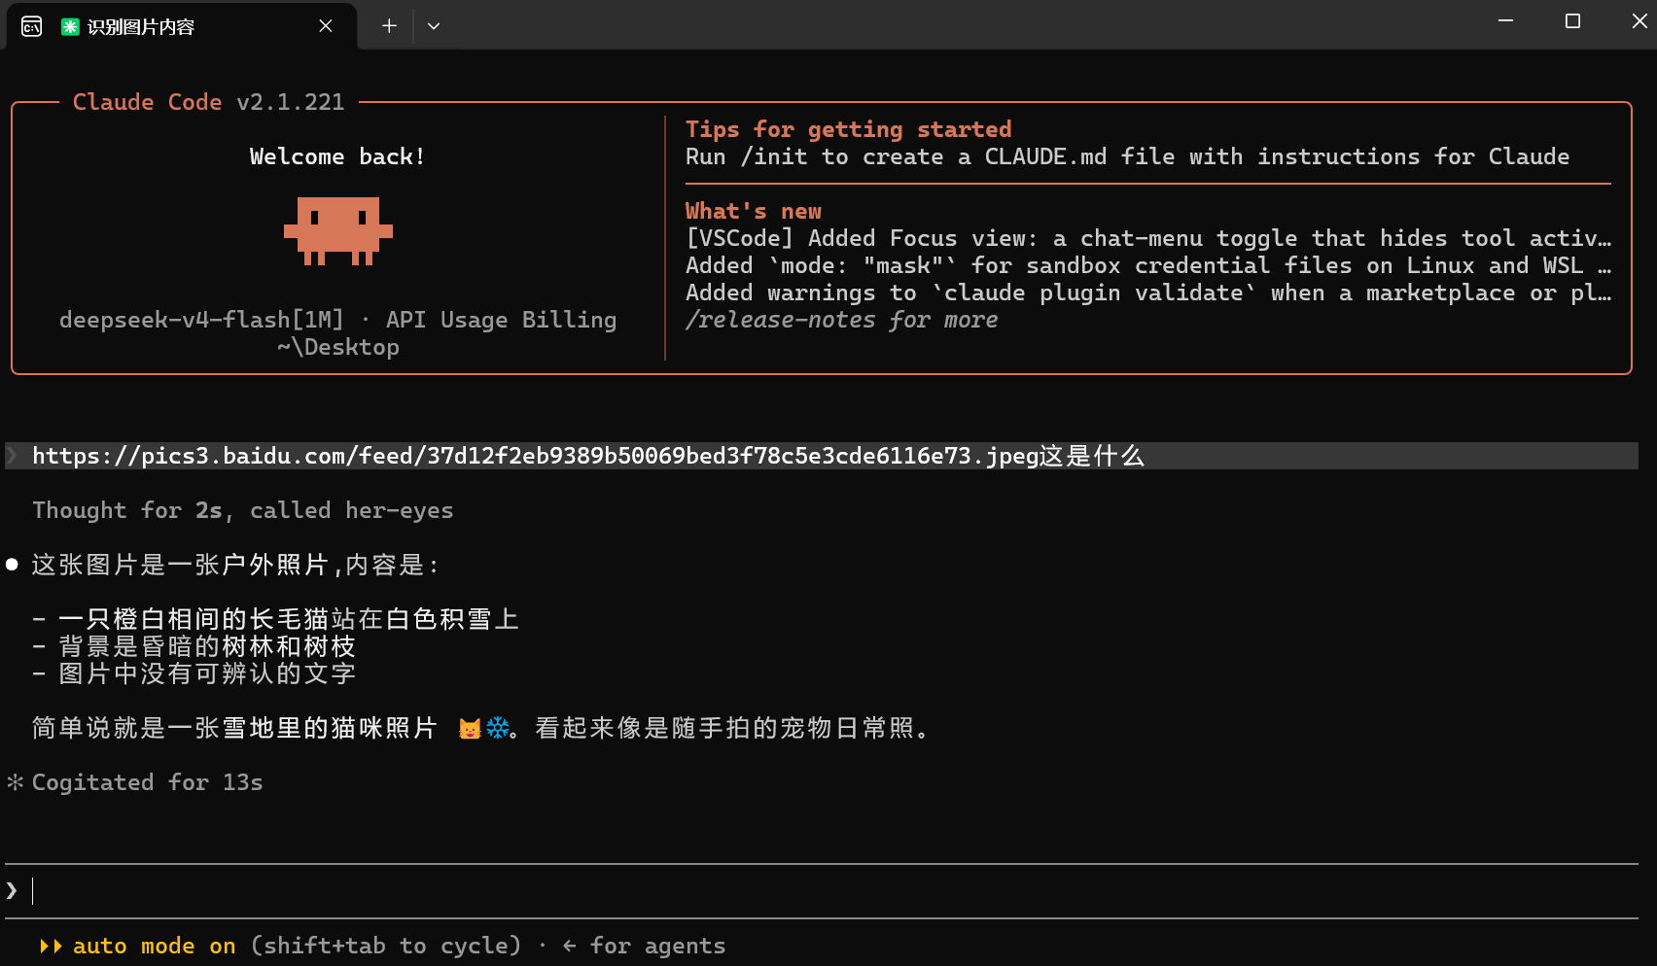The height and width of the screenshot is (966, 1657).
Task: Minimize the terminal window
Action: 1505,20
